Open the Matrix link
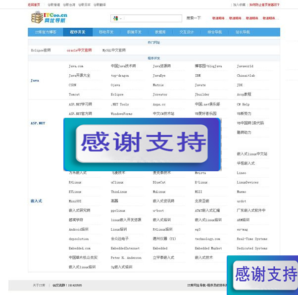The width and height of the screenshot is (298, 295). point(158,85)
